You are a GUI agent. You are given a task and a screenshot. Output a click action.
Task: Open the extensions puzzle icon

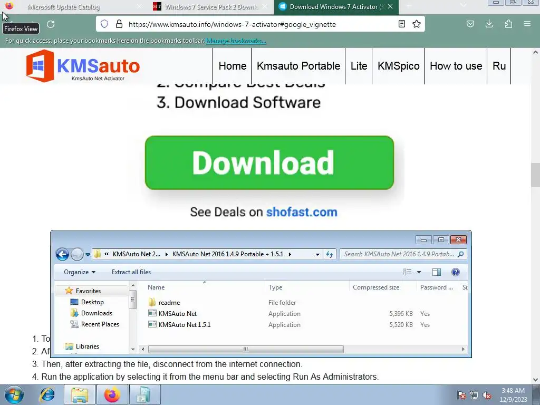click(508, 24)
